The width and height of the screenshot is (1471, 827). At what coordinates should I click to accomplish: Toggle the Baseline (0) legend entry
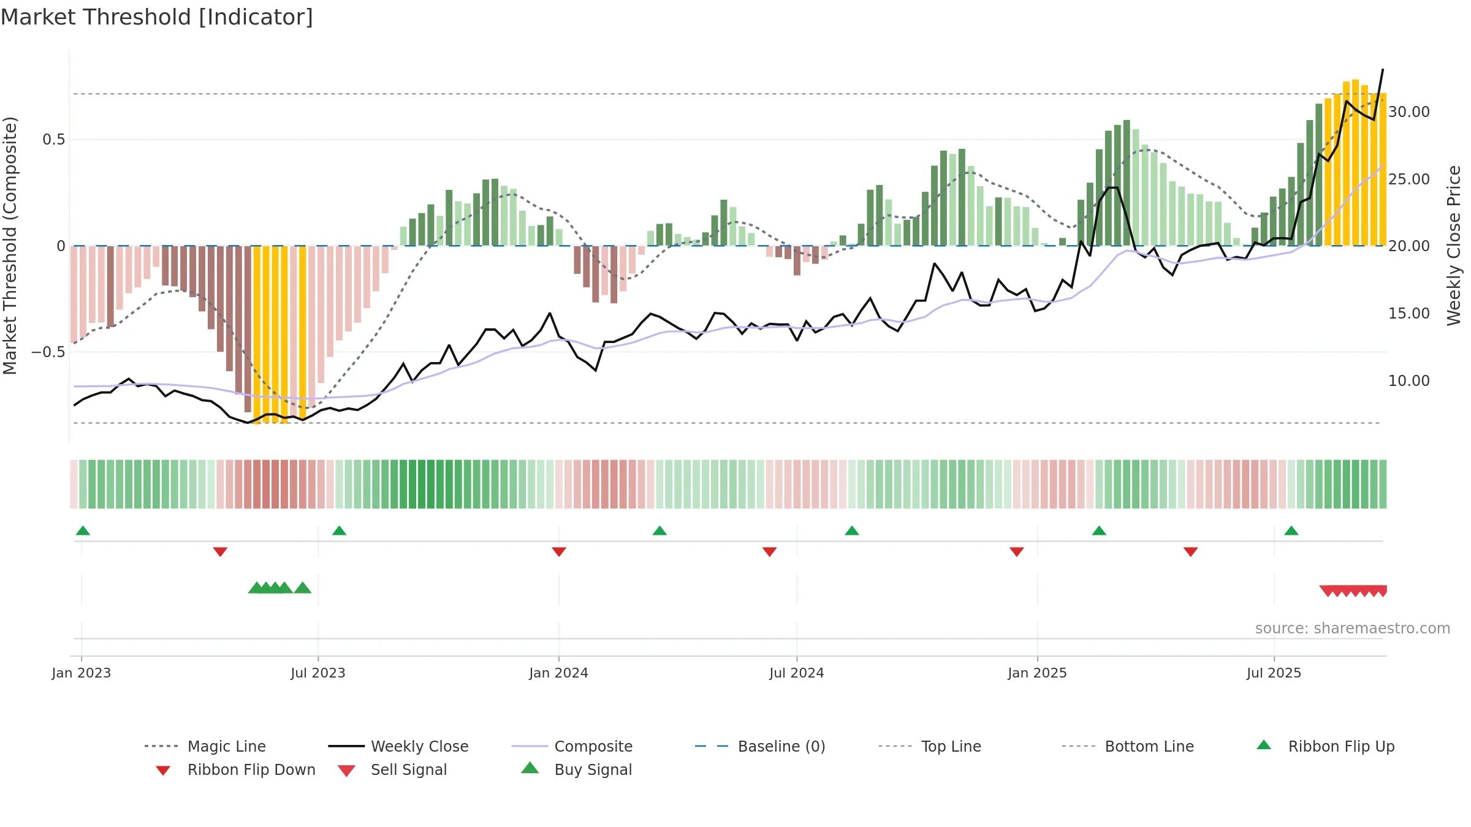click(x=760, y=746)
